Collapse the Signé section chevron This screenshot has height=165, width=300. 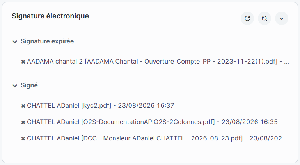pos(15,85)
